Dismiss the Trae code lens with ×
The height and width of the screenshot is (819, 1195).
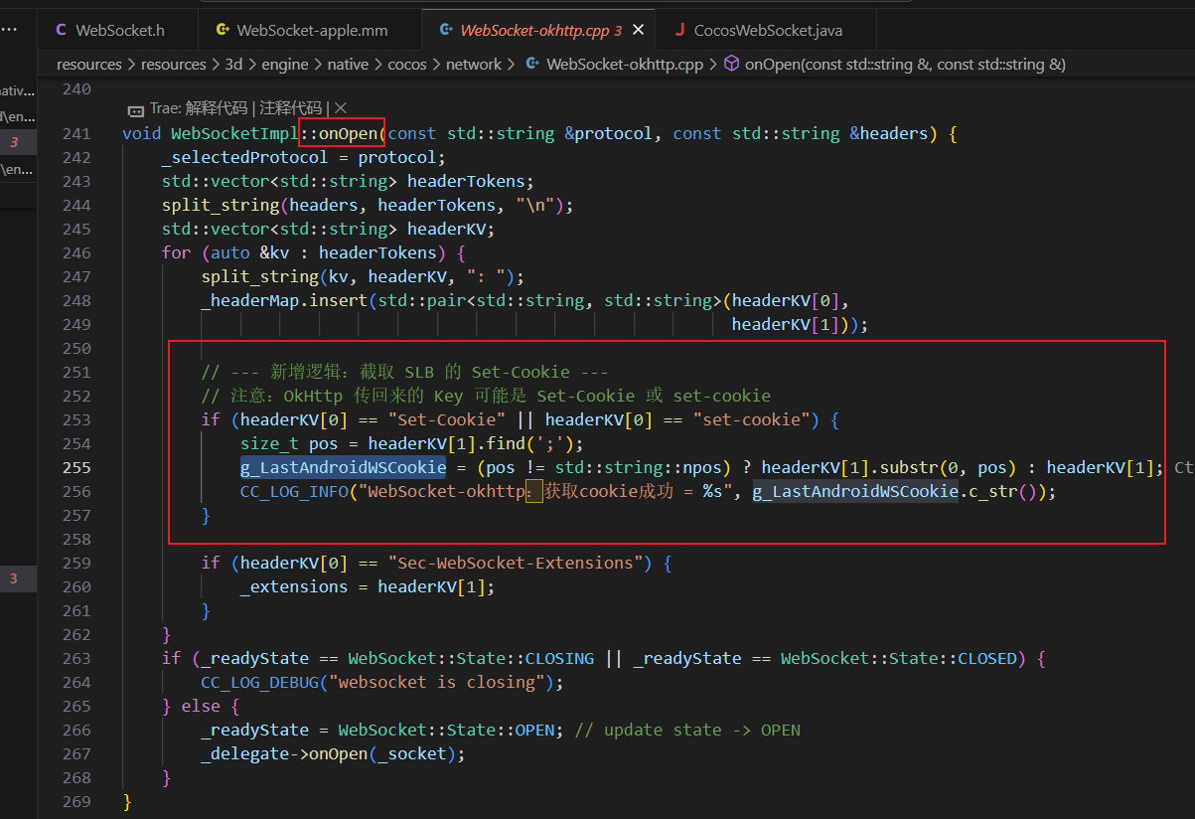tap(341, 107)
